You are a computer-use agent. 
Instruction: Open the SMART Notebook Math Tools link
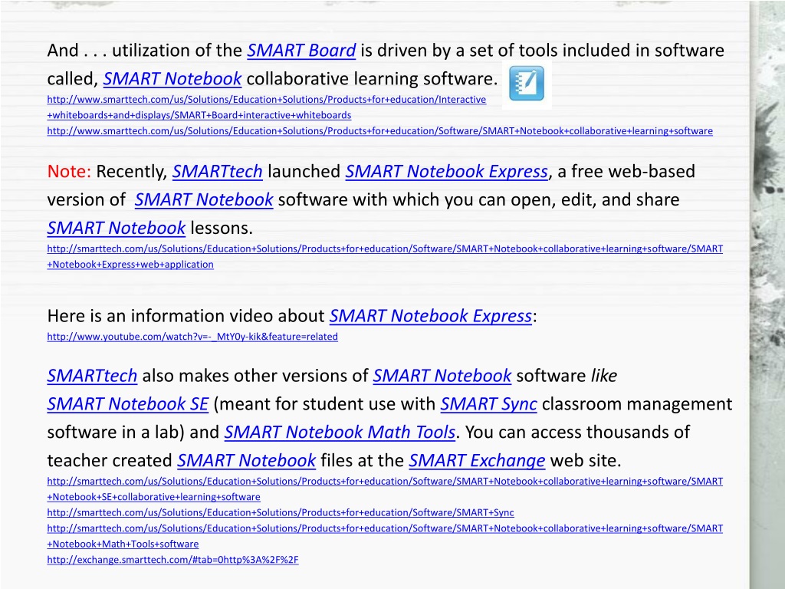pyautogui.click(x=340, y=433)
